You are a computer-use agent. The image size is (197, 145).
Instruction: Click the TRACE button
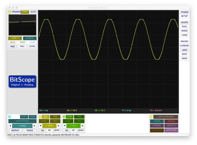point(30,131)
